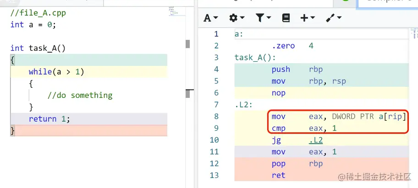Click the '//file_A.cpp' comment line

[38, 13]
